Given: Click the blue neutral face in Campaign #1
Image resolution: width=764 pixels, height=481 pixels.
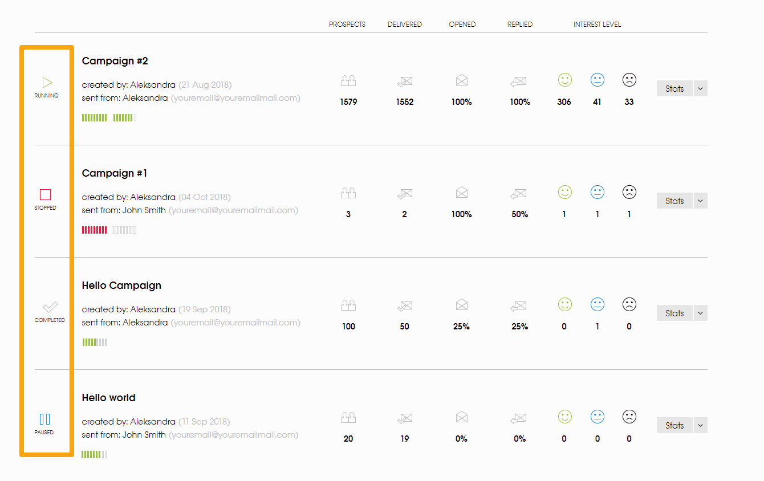Looking at the screenshot, I should point(597,192).
